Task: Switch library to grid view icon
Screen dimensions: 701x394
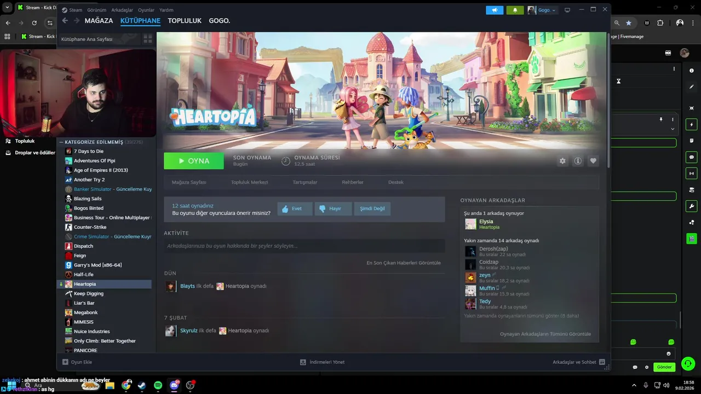Action: pyautogui.click(x=148, y=39)
